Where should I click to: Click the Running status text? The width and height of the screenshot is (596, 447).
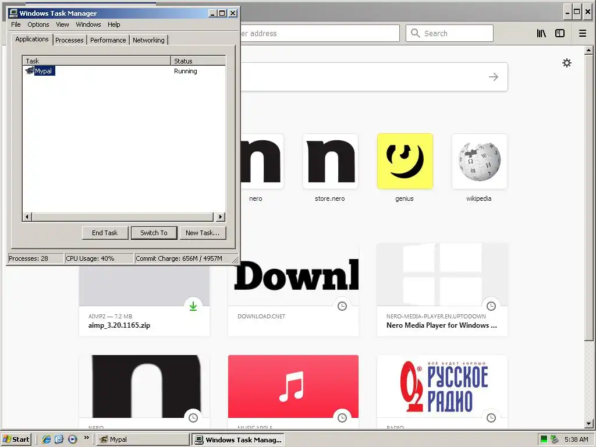click(x=186, y=71)
